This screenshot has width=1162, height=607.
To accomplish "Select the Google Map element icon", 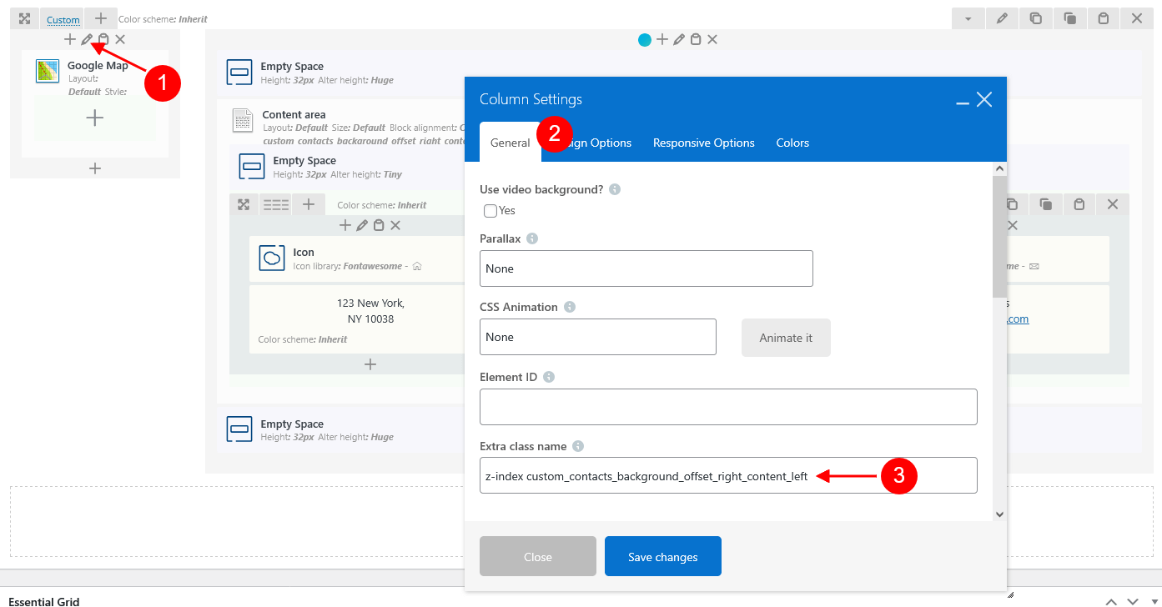I will pos(48,71).
